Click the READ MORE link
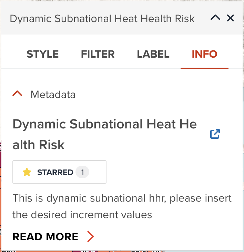 45,236
